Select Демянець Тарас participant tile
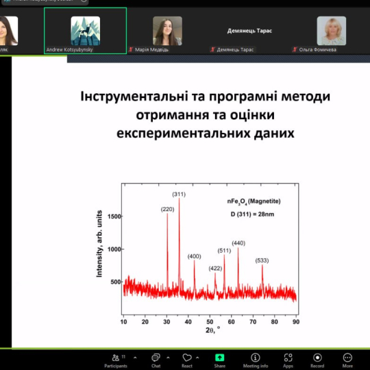 point(249,31)
